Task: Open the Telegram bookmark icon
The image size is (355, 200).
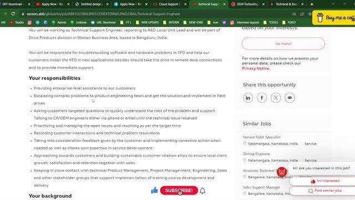Action: (38, 22)
